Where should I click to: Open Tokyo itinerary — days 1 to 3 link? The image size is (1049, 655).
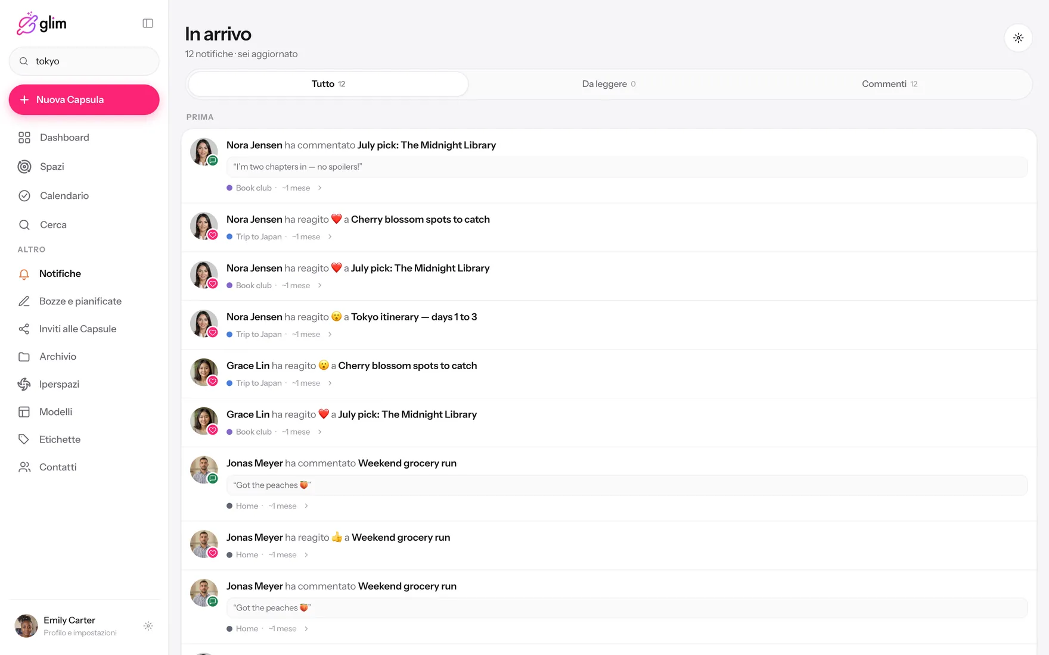tap(414, 317)
